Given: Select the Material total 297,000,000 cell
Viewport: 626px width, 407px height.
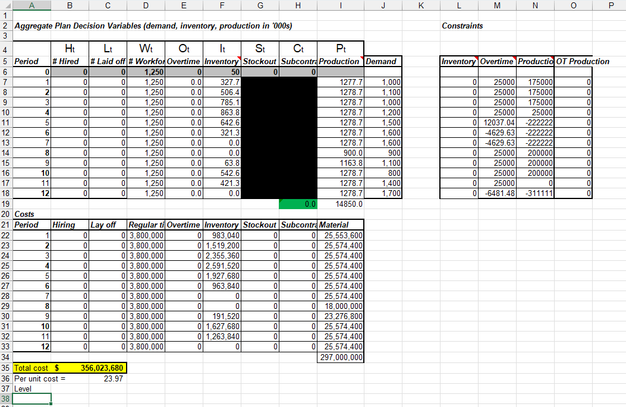Looking at the screenshot, I should pyautogui.click(x=342, y=357).
